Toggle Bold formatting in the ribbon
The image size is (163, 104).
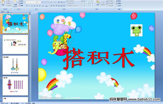(27, 6)
